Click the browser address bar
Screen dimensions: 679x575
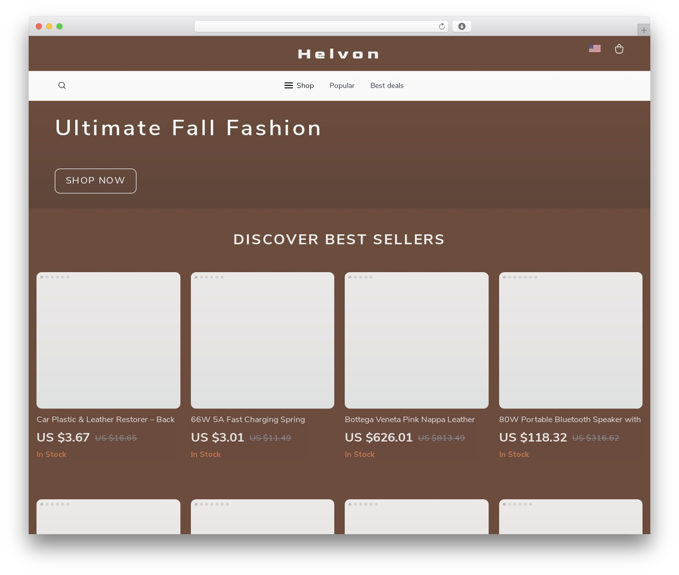tap(321, 27)
